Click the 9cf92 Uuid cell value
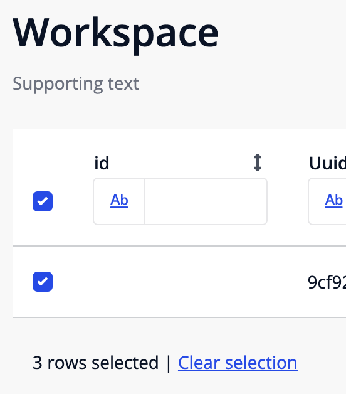 point(327,282)
